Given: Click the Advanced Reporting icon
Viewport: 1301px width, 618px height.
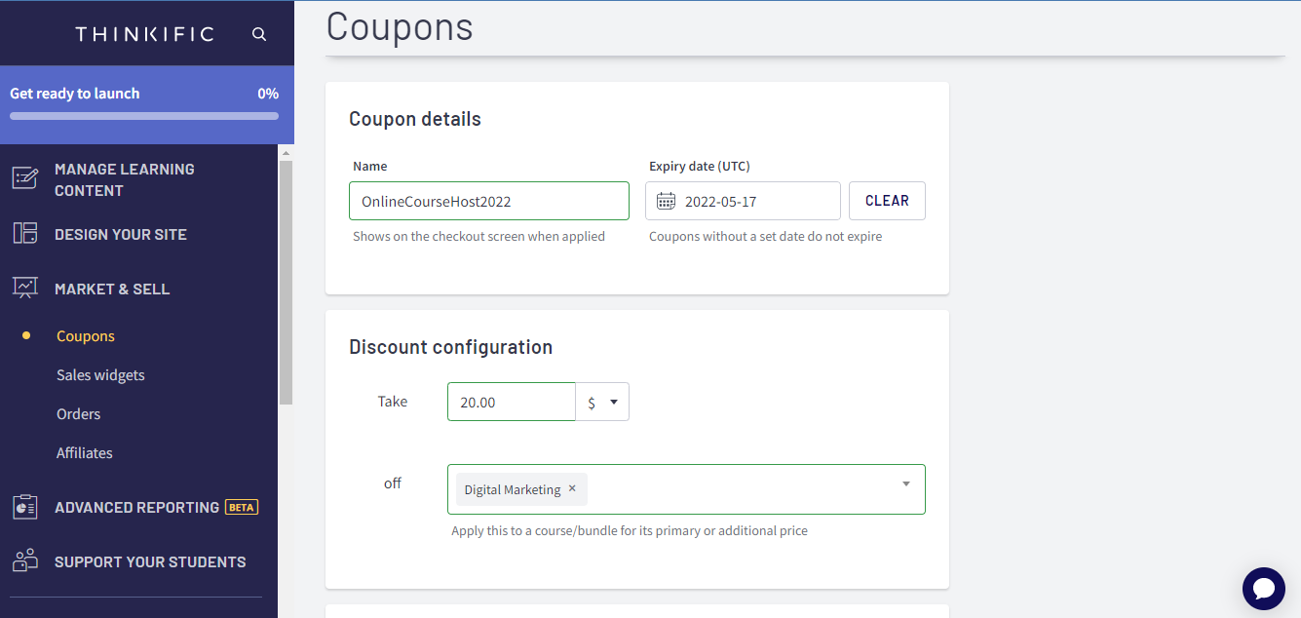Looking at the screenshot, I should pyautogui.click(x=24, y=507).
